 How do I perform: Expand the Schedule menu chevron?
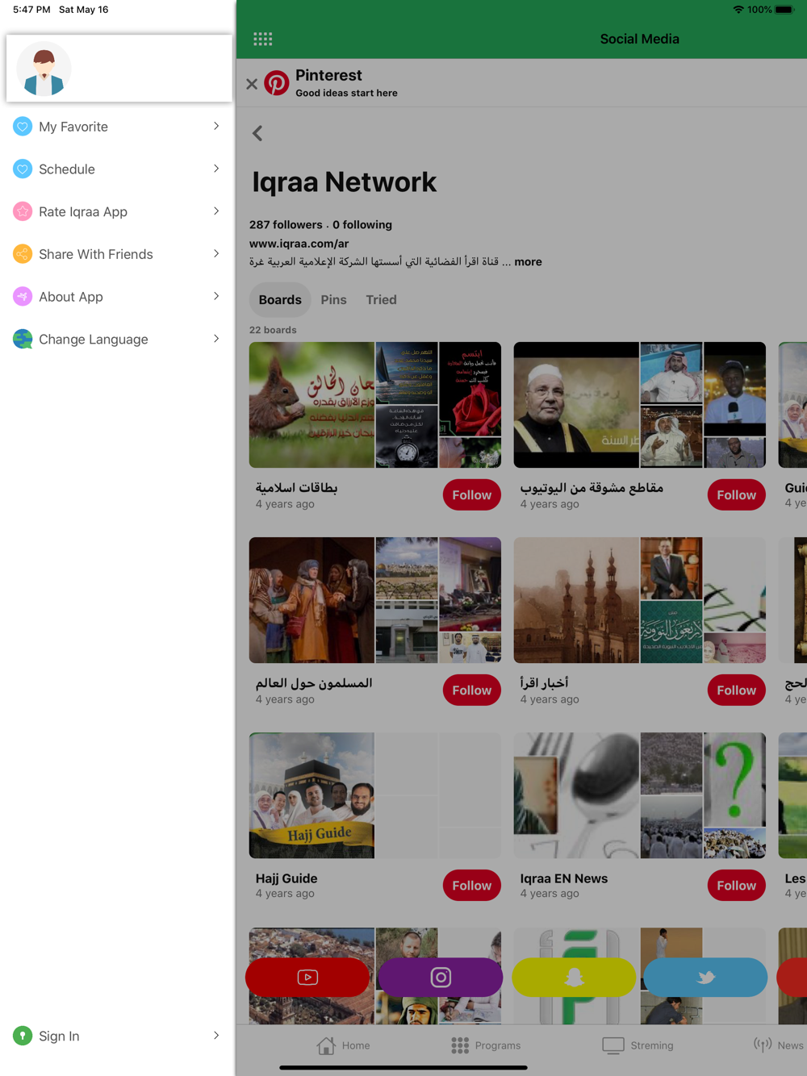pos(216,169)
